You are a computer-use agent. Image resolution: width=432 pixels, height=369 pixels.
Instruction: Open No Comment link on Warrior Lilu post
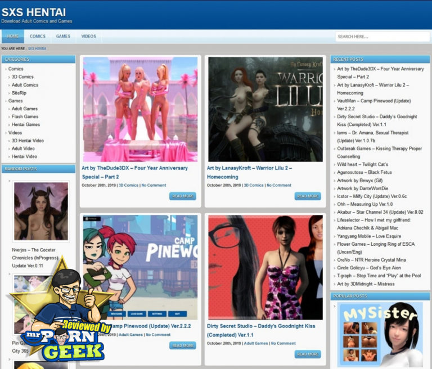279,185
